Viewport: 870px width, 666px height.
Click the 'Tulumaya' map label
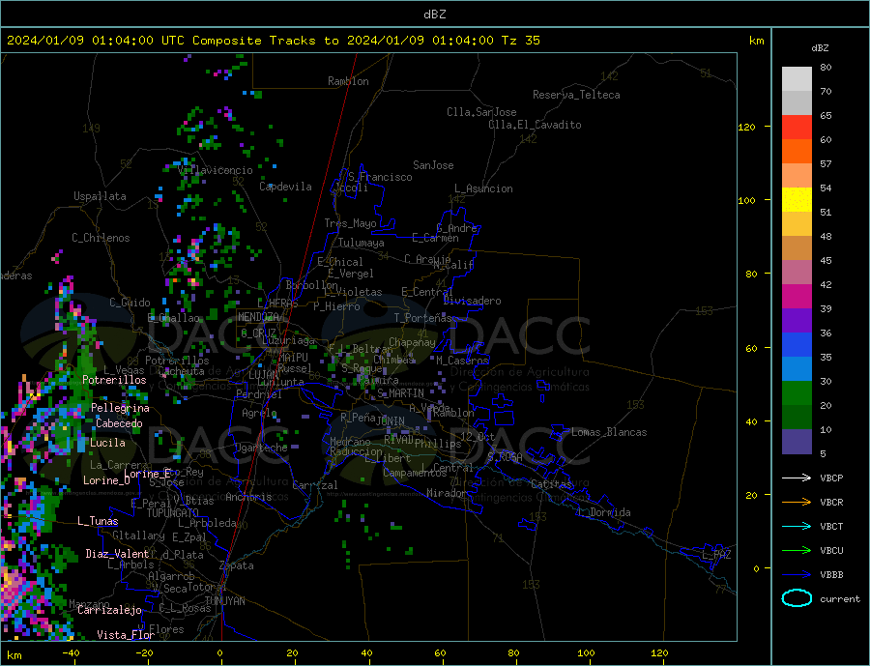click(x=362, y=243)
